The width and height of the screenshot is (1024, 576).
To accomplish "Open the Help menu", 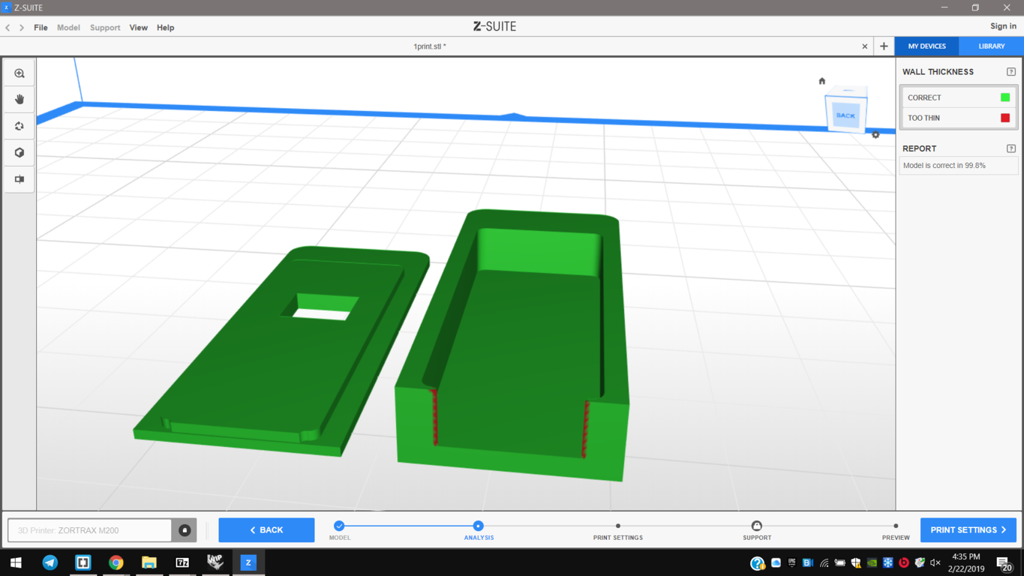I will pos(166,28).
